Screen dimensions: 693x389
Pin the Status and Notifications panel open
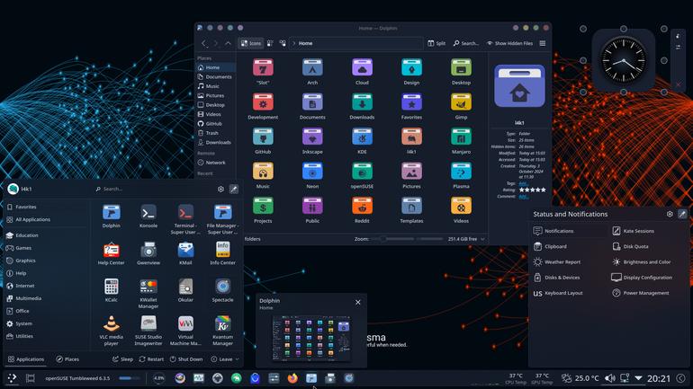tap(682, 214)
